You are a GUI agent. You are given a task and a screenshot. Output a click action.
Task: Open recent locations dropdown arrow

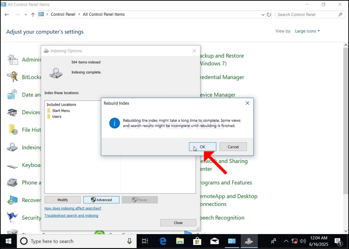click(26, 15)
